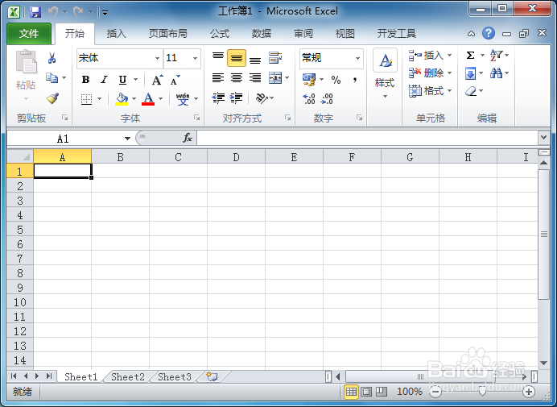Click the 格式 cells button
Image resolution: width=557 pixels, height=407 pixels.
pyautogui.click(x=430, y=91)
